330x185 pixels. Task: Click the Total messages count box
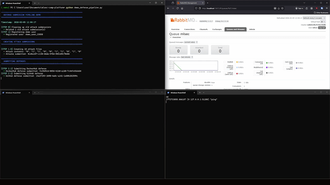[220, 50]
